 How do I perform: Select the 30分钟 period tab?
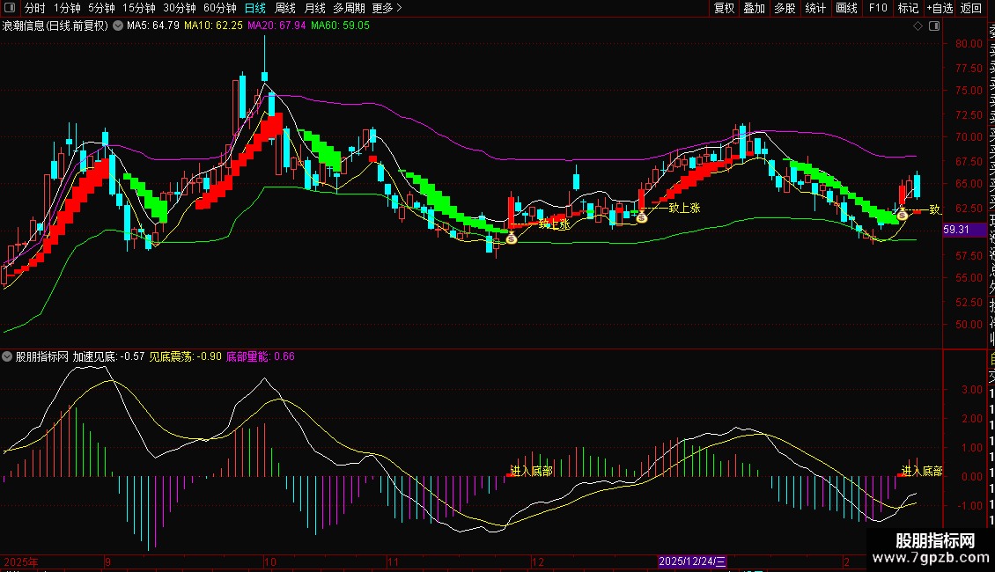[x=180, y=8]
